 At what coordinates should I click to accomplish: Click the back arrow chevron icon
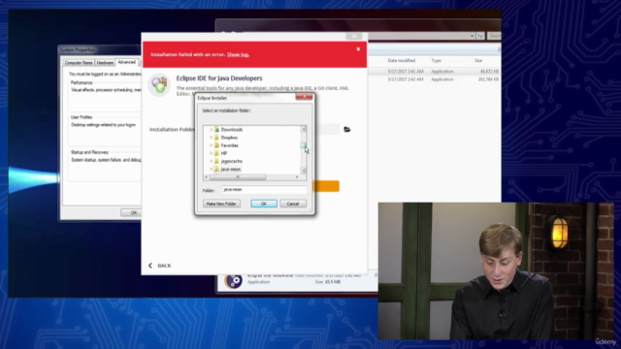pos(150,266)
